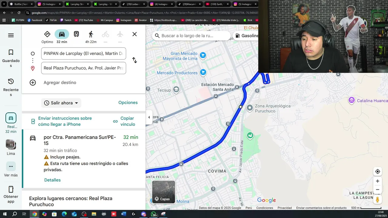Switch to (29)Cuidao TikTok tab
Screen dimensions: 388x218
point(133,4)
